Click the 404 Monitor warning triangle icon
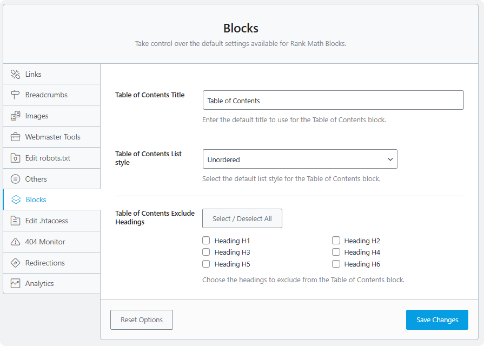 [x=16, y=242]
